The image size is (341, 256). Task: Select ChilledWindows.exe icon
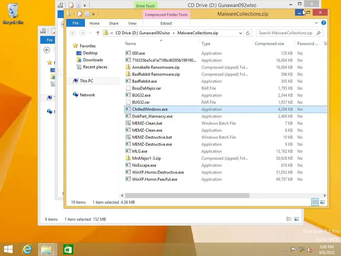point(128,109)
